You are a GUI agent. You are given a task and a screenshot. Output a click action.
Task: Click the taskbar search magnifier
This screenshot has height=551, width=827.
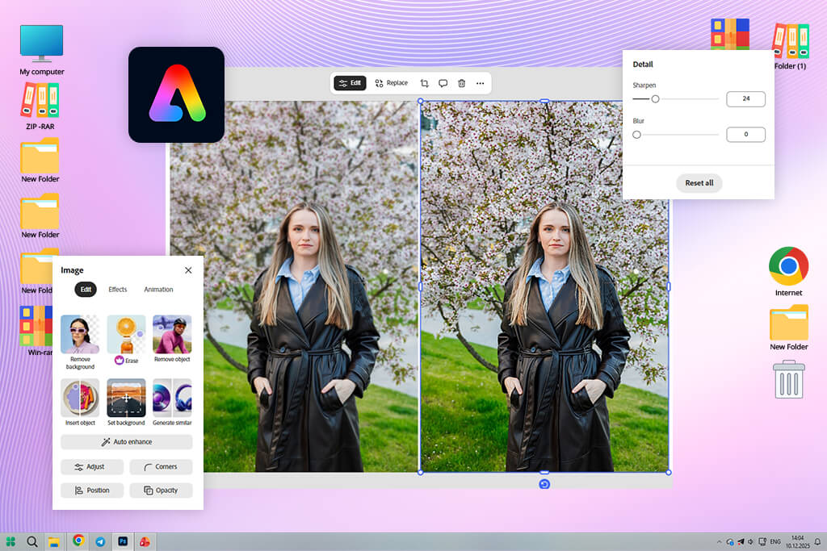(x=32, y=541)
